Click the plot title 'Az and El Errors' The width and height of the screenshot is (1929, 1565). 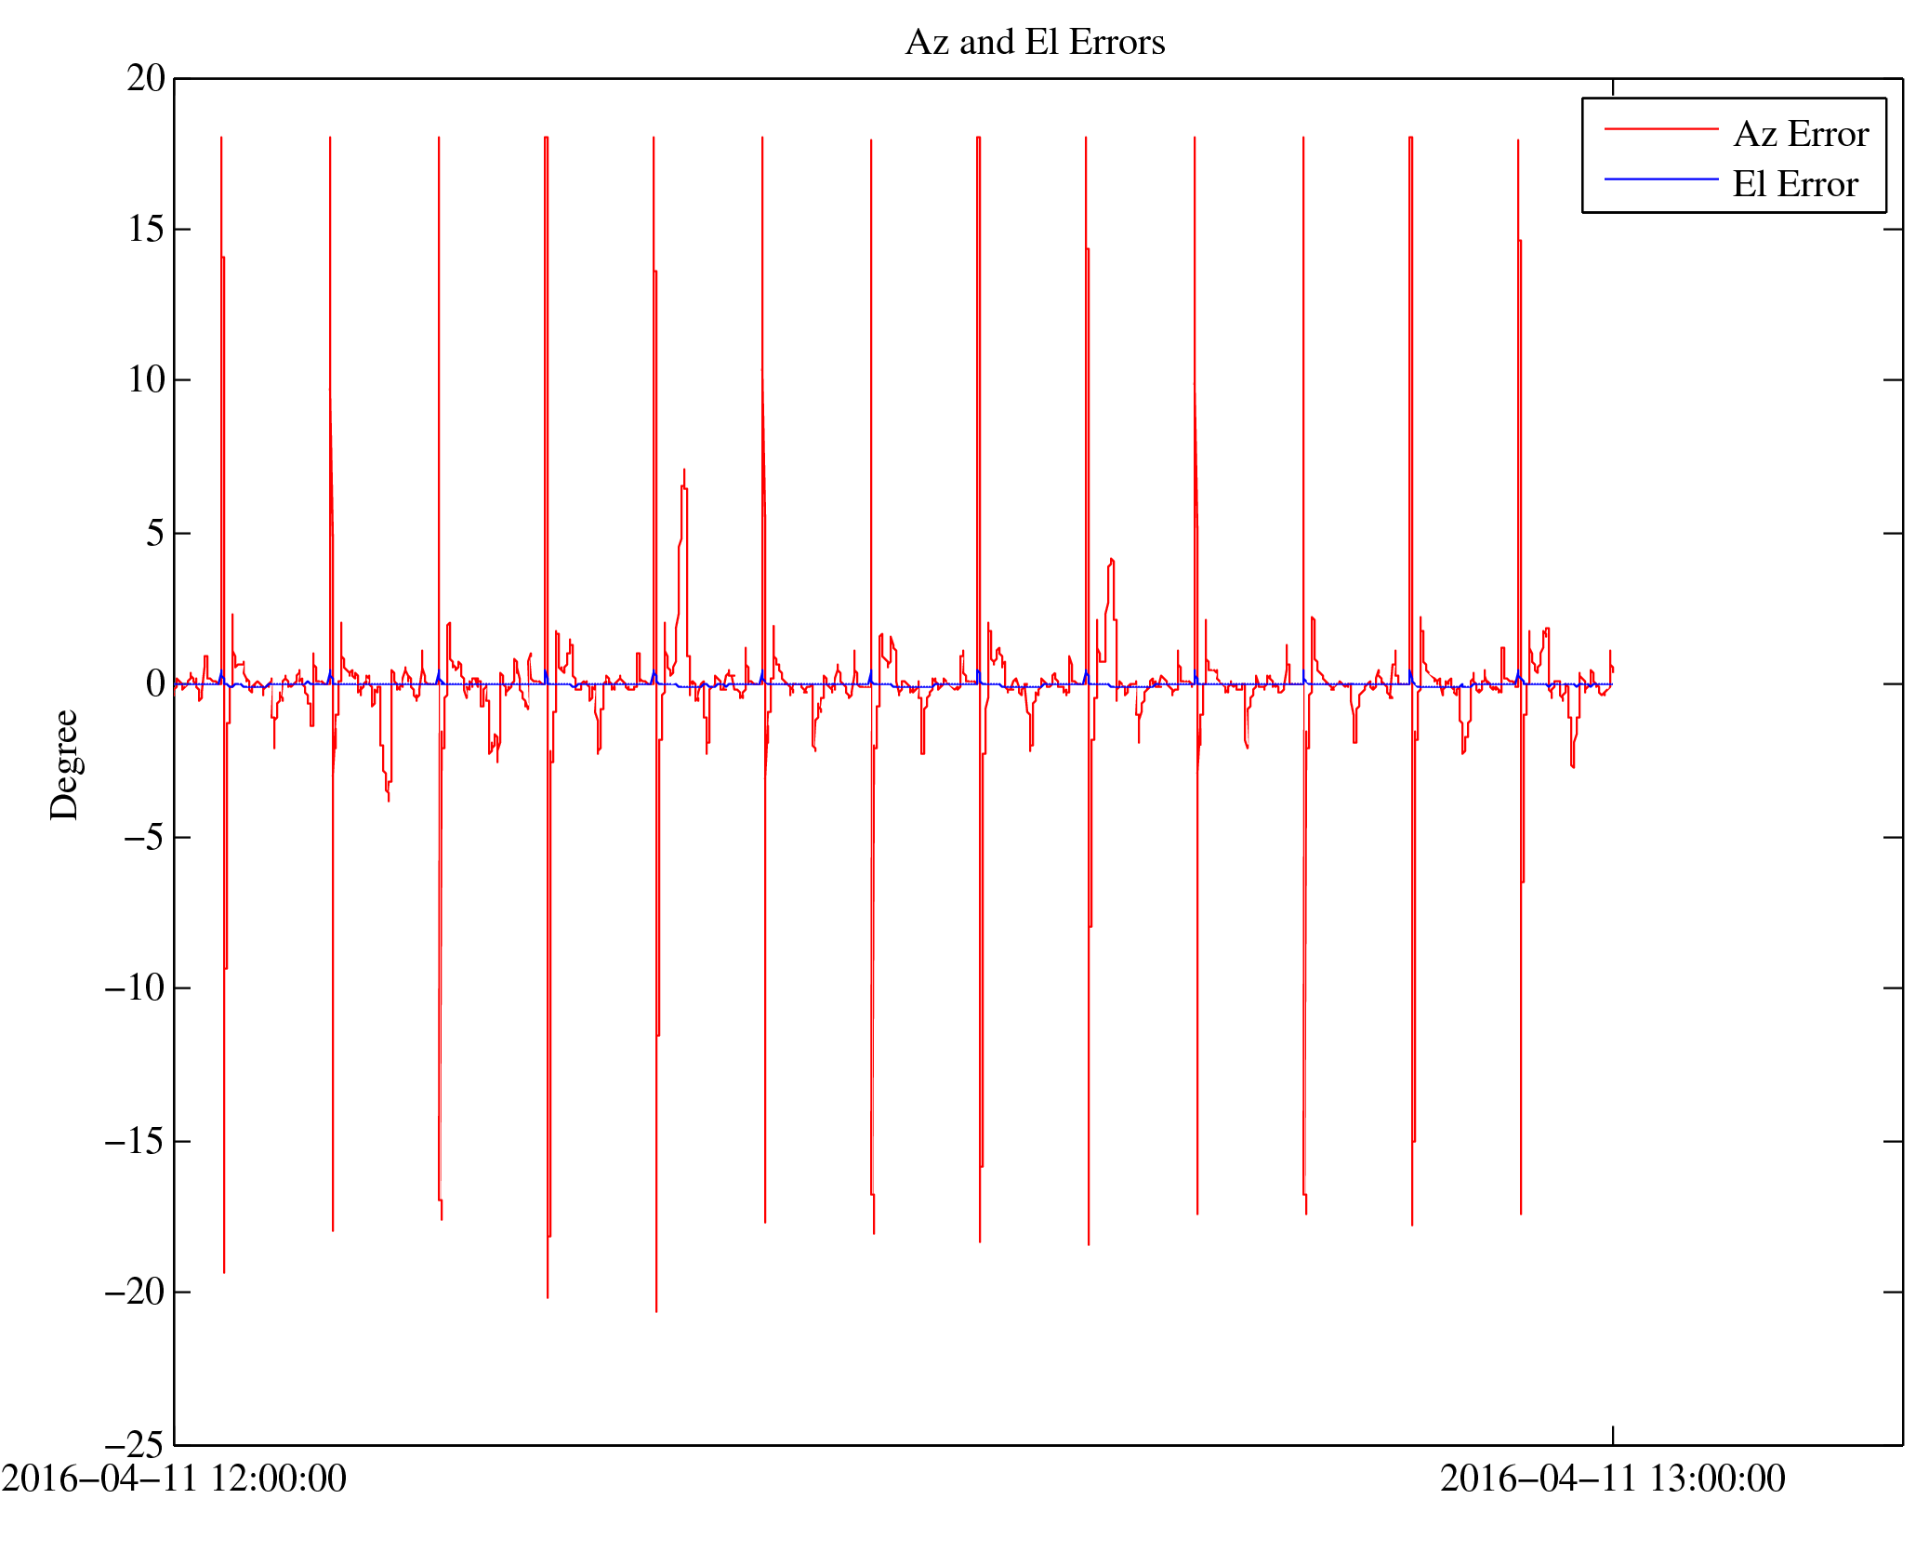(x=1035, y=43)
